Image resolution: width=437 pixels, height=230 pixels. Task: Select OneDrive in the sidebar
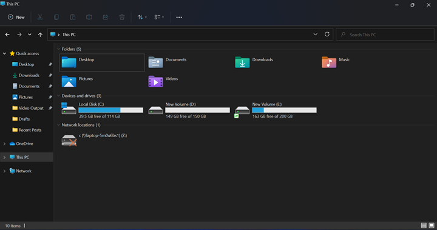pos(21,144)
